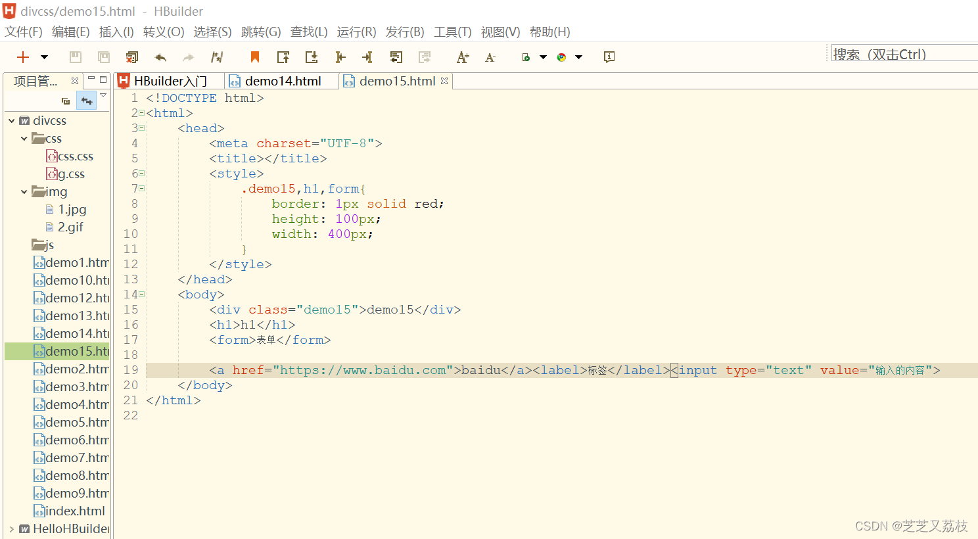The image size is (978, 539).
Task: Click the red plus New file icon
Action: 23,57
